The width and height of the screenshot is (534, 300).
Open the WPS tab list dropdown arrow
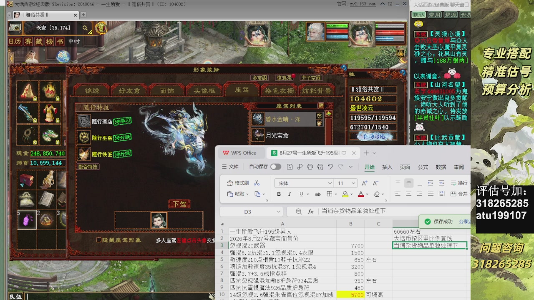pos(374,153)
